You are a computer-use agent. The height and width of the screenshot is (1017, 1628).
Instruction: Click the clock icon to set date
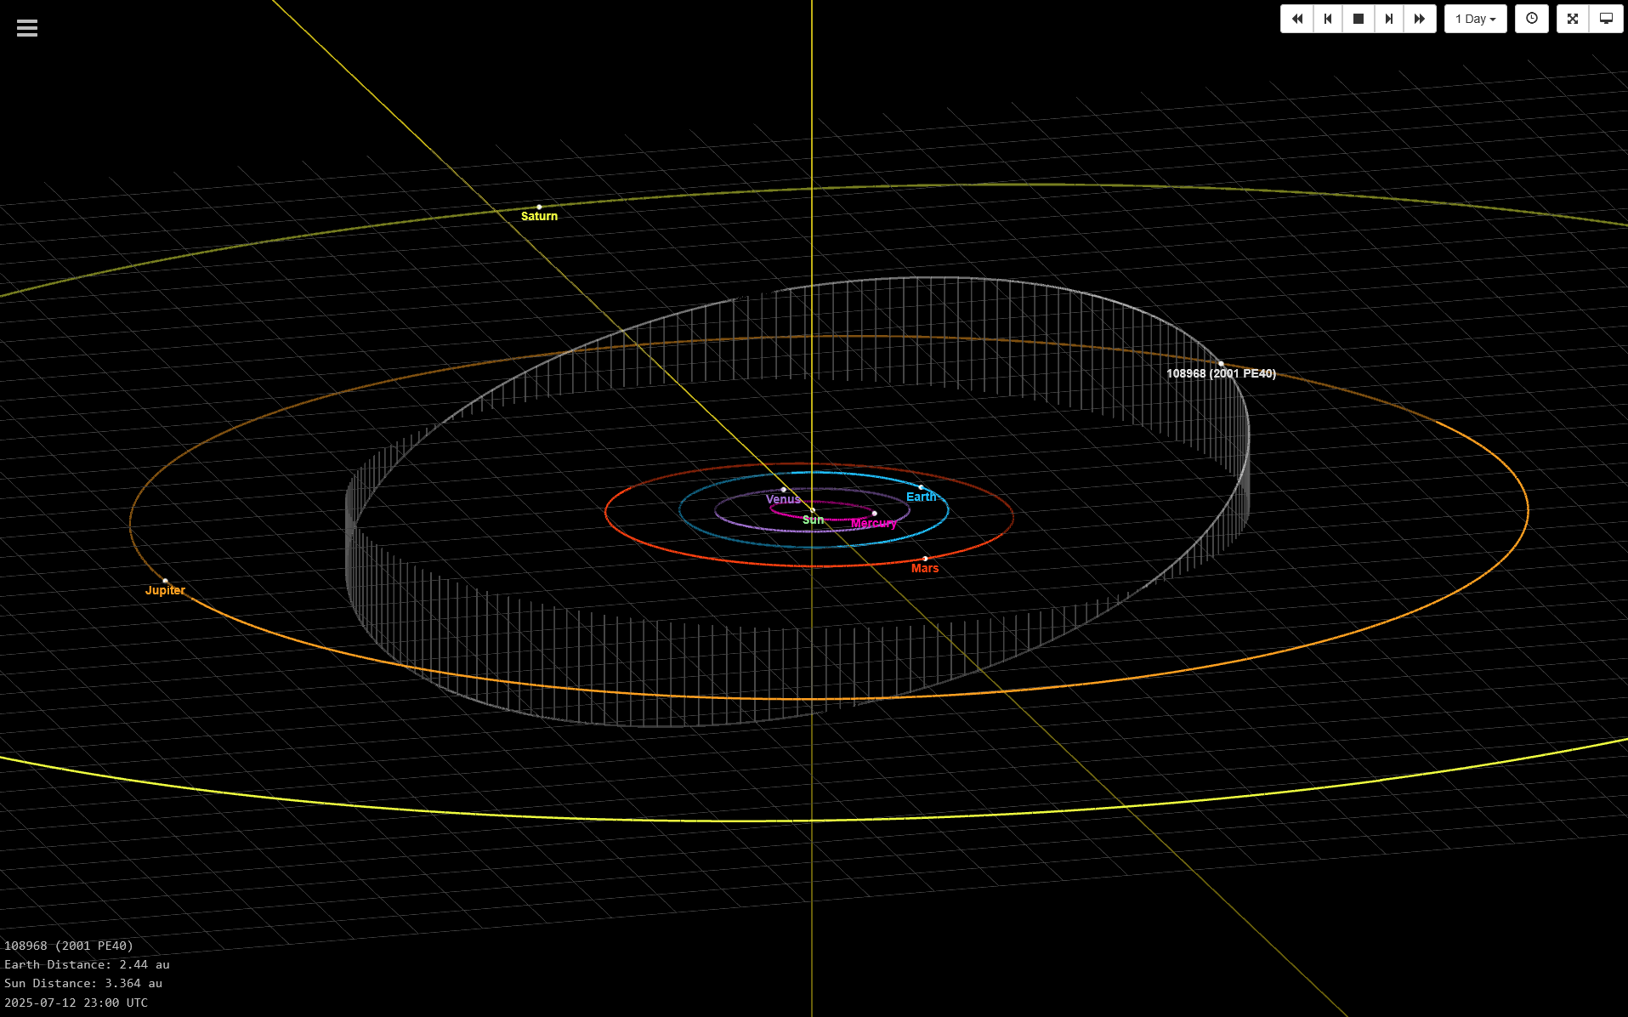tap(1531, 19)
